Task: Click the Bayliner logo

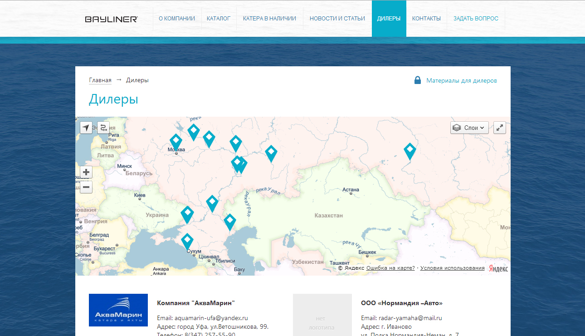Action: pyautogui.click(x=112, y=19)
